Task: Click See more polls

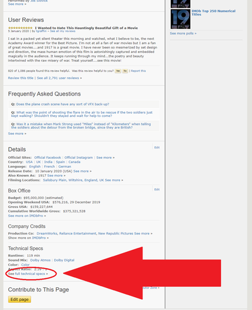Action: (x=182, y=34)
